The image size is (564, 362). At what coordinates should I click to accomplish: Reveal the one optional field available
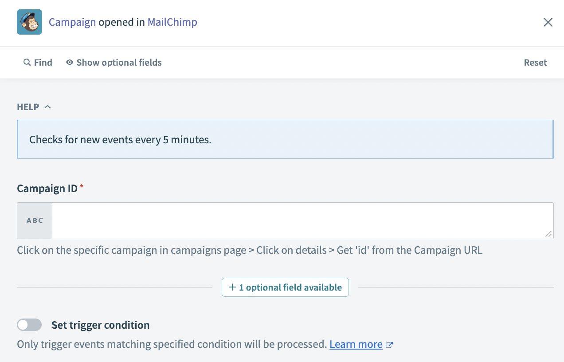(x=285, y=287)
